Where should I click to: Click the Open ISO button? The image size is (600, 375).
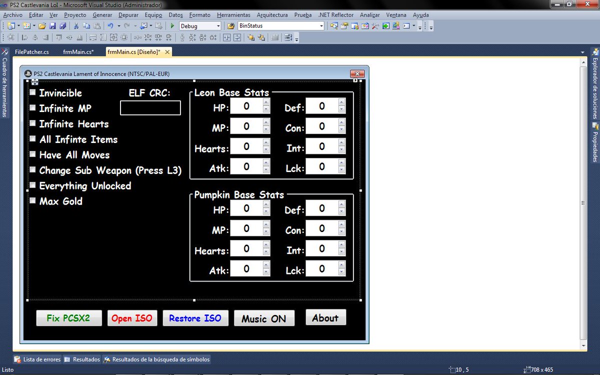(132, 318)
